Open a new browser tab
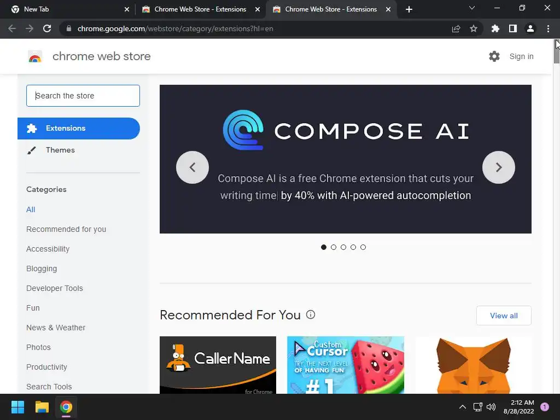Screen dimensions: 560x420 coord(409,9)
